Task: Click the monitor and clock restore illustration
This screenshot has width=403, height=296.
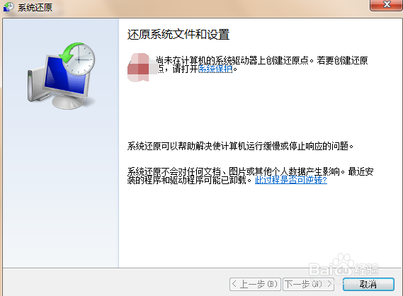Action: (x=61, y=76)
